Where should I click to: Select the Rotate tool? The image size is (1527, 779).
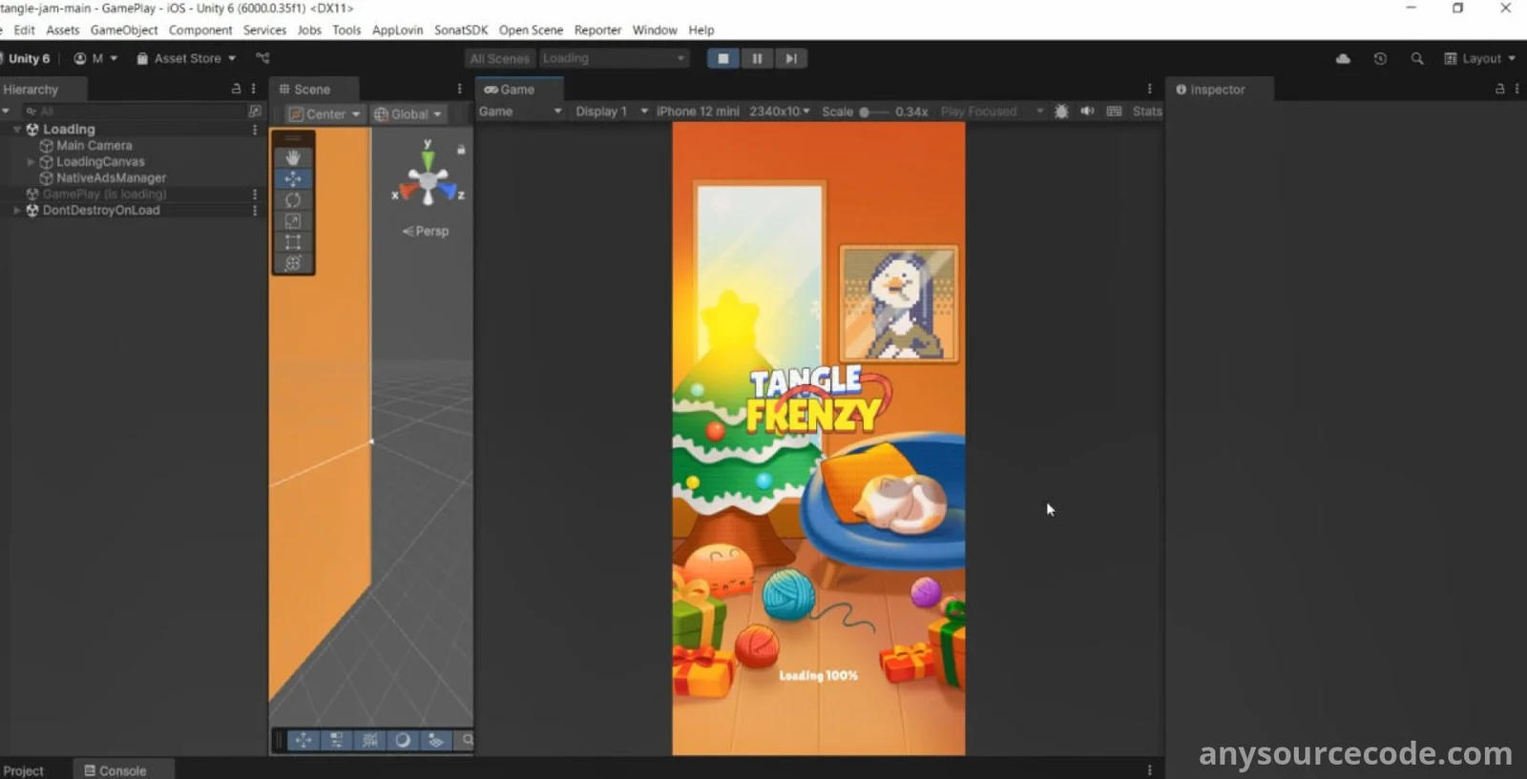click(293, 200)
